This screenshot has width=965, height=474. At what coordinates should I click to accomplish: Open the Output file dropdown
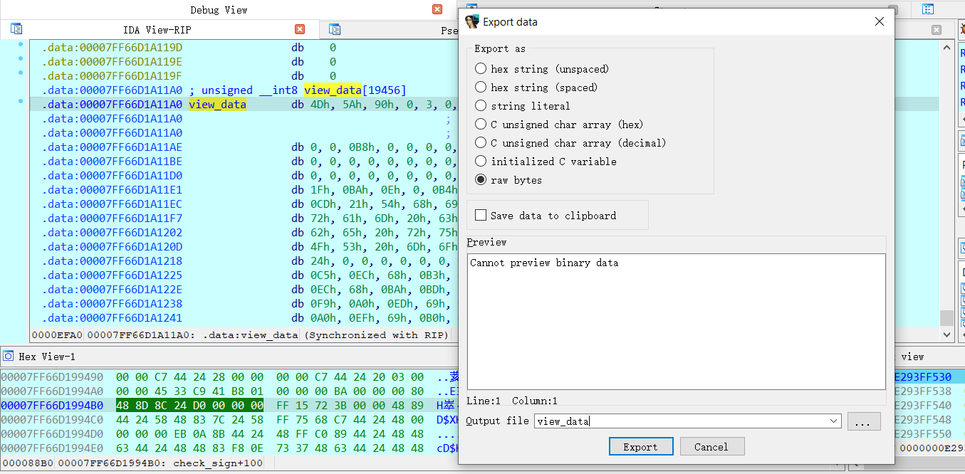pyautogui.click(x=834, y=421)
